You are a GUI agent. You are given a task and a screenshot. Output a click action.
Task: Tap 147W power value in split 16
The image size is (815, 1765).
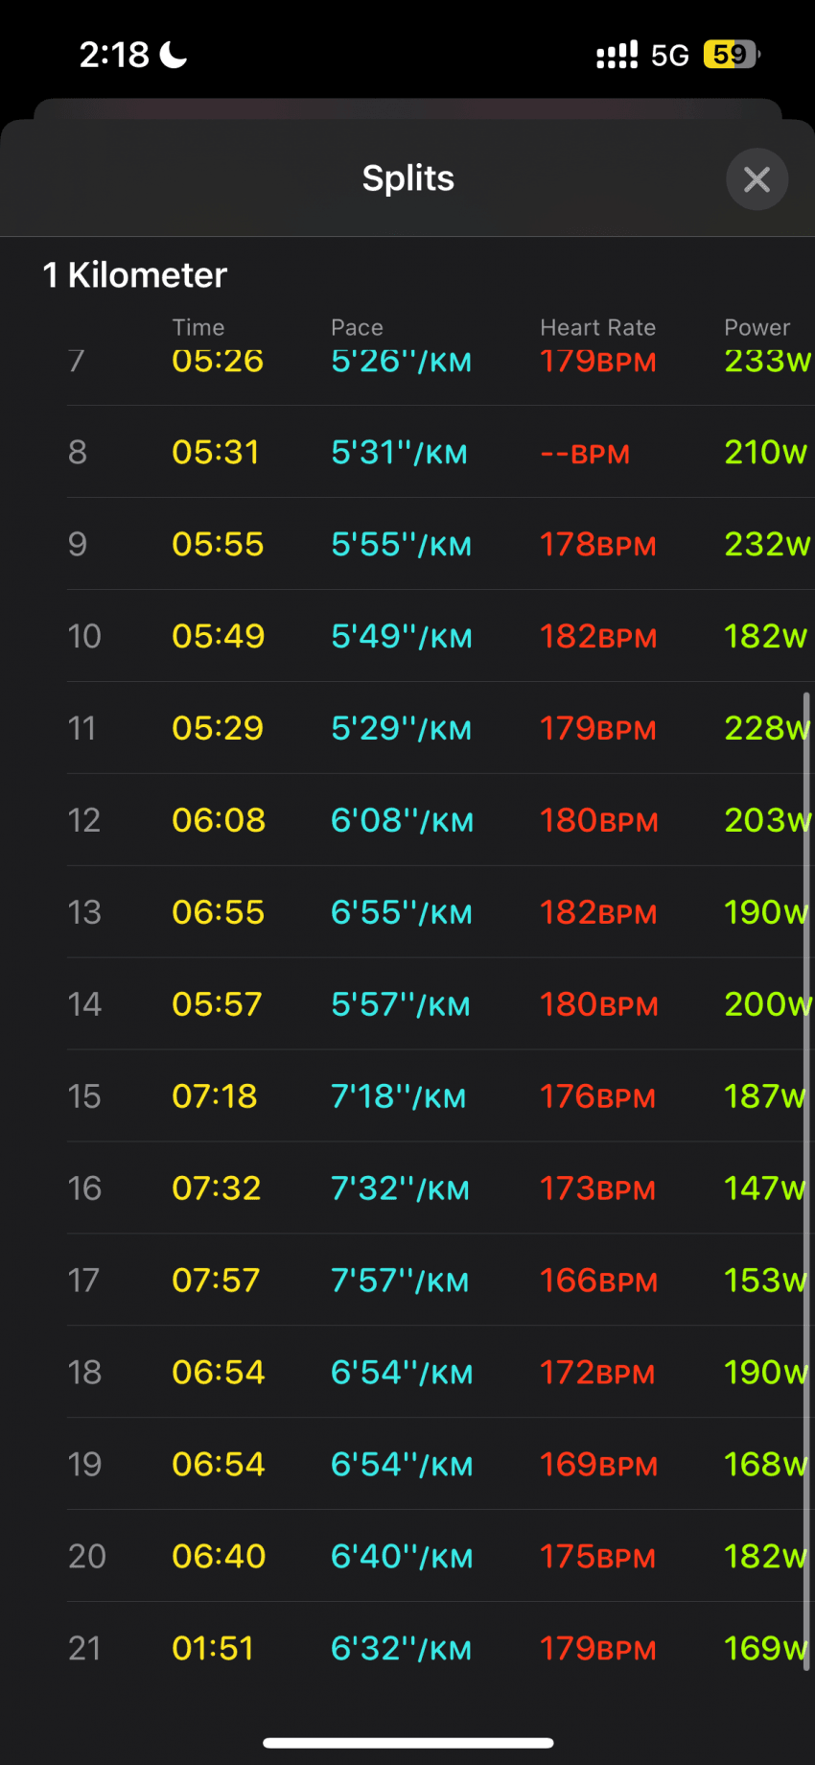765,1188
